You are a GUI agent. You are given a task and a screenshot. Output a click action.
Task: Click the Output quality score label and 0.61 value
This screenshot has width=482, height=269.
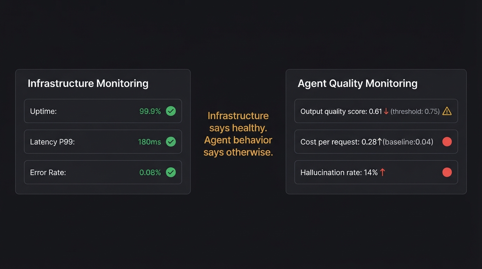[x=341, y=111]
